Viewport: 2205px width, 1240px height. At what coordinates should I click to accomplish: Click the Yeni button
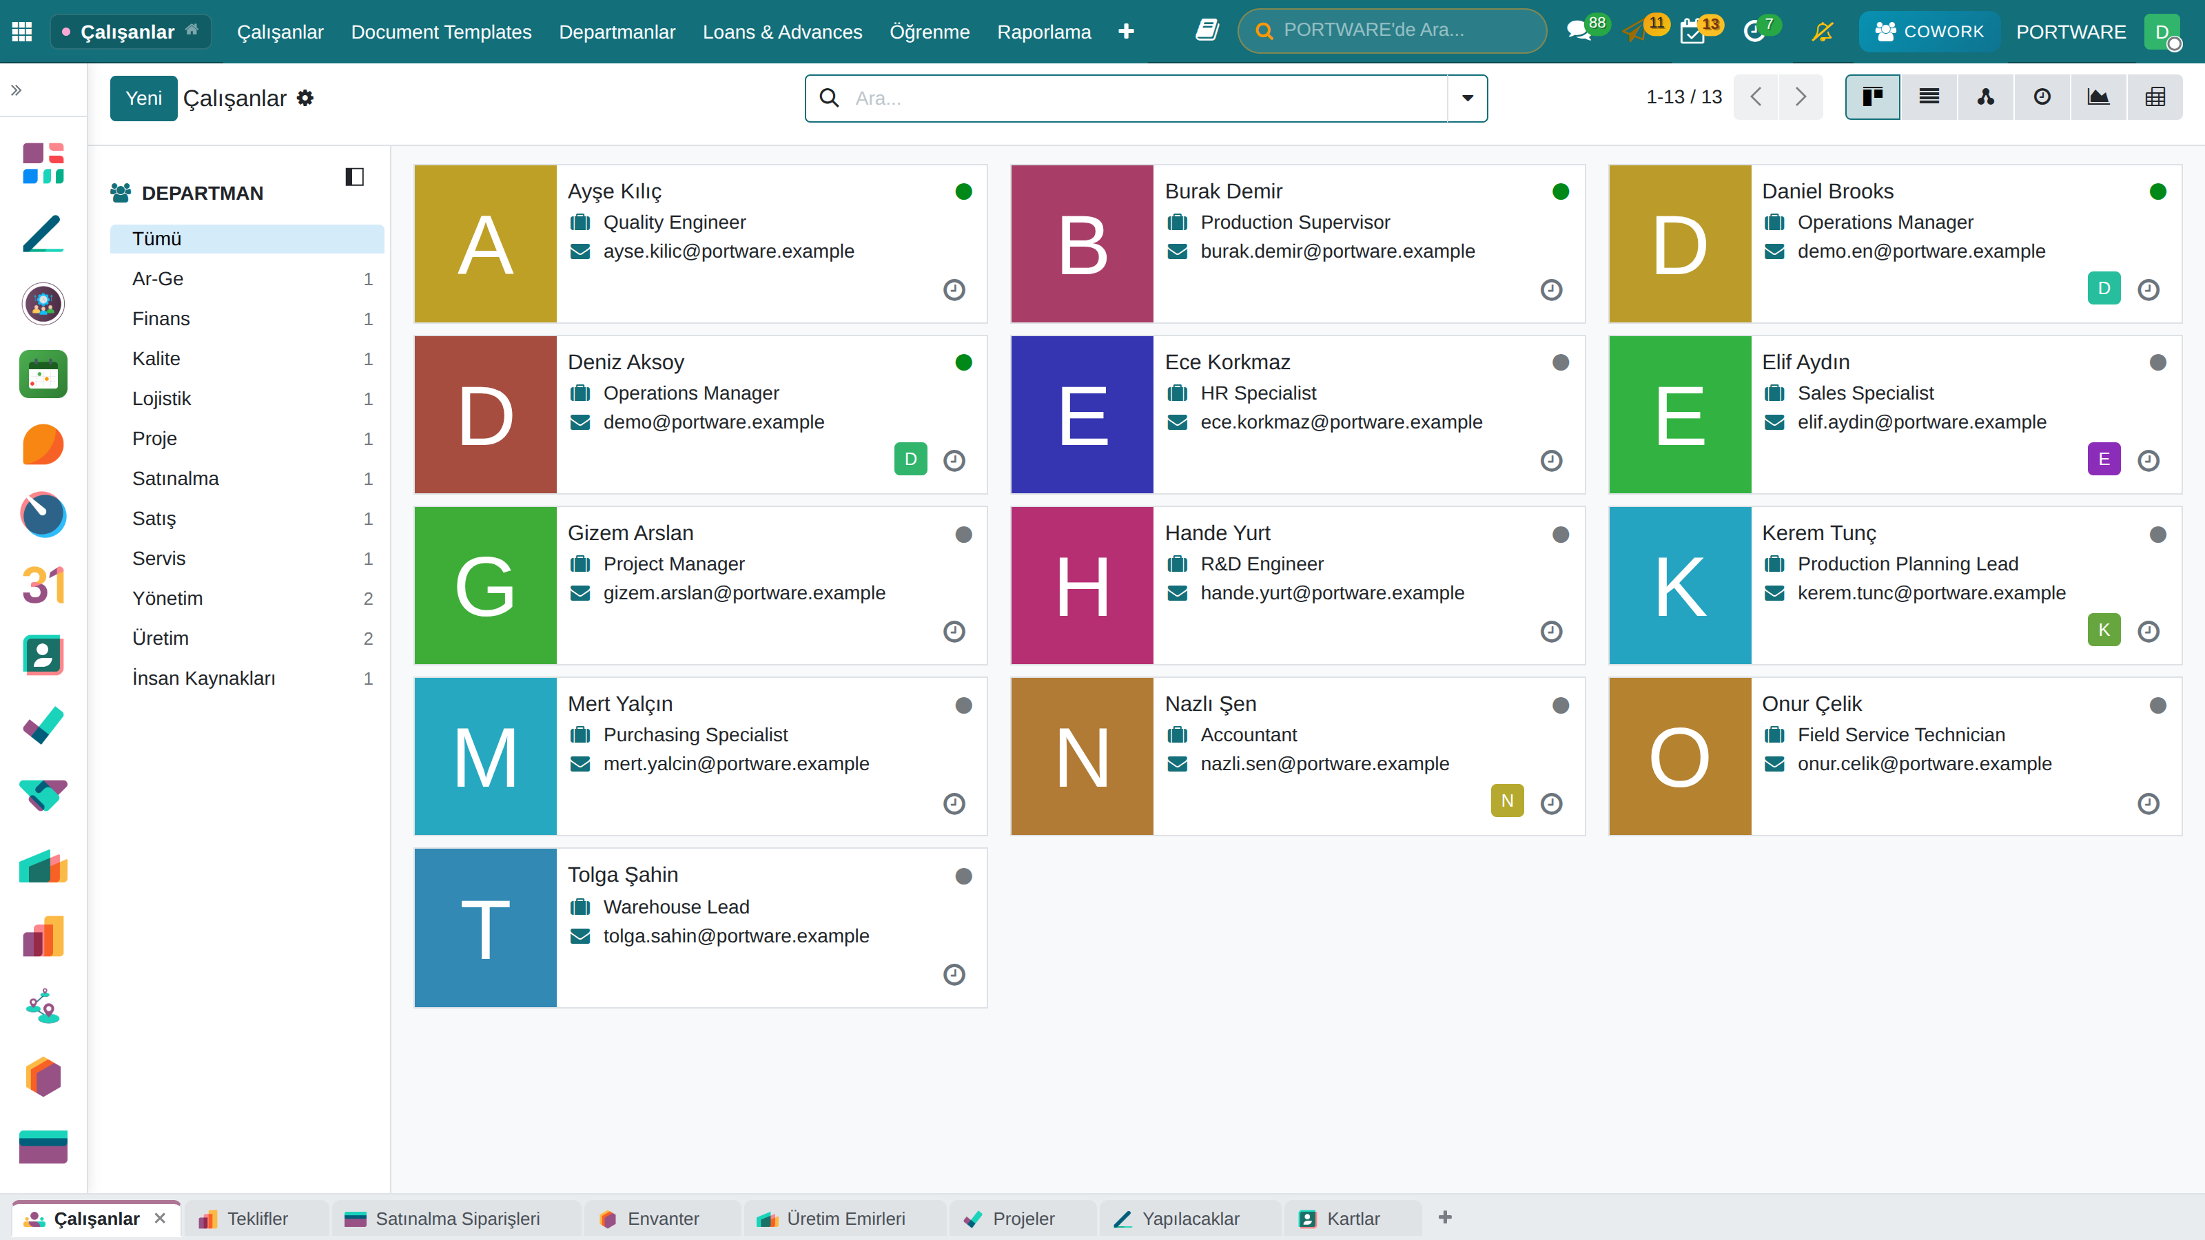point(144,99)
